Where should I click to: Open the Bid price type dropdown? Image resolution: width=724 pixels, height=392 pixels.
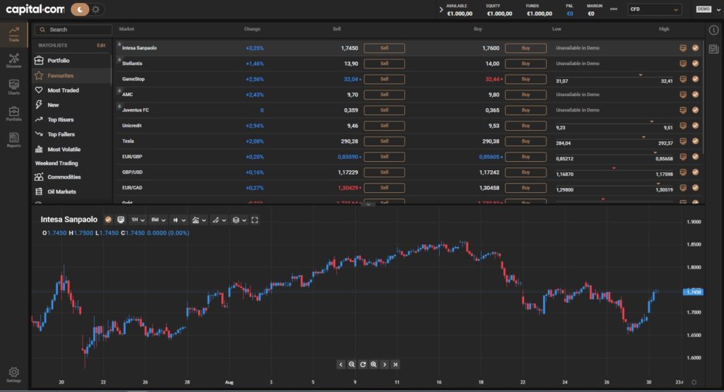pos(158,220)
